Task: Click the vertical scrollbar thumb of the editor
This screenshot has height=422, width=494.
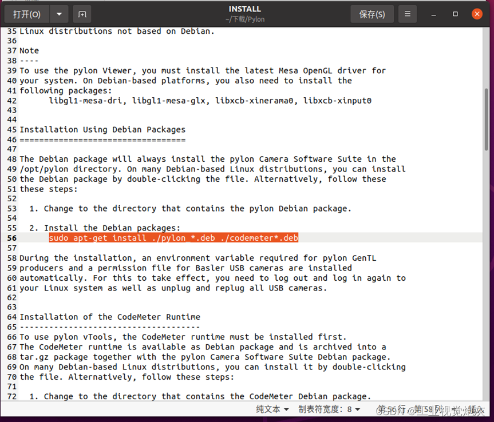Action: (x=487, y=120)
